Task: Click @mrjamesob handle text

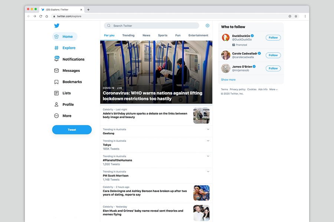Action: point(240,70)
